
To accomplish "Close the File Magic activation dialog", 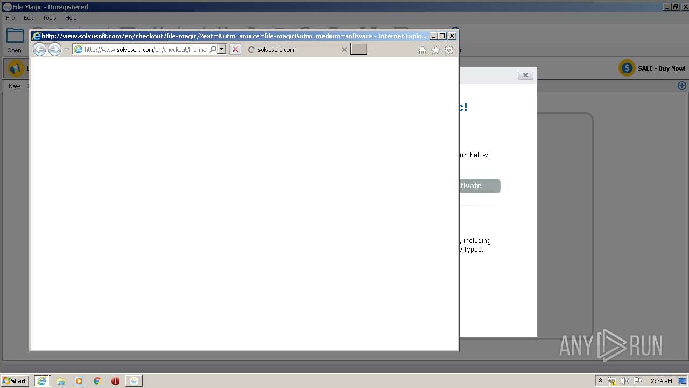I will [x=525, y=75].
